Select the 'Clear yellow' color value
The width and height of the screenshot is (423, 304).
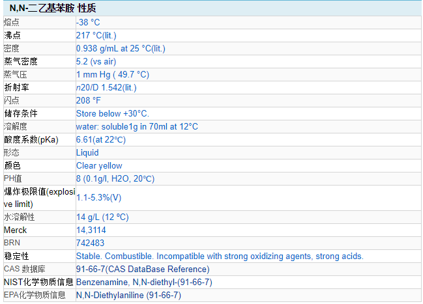99,165
